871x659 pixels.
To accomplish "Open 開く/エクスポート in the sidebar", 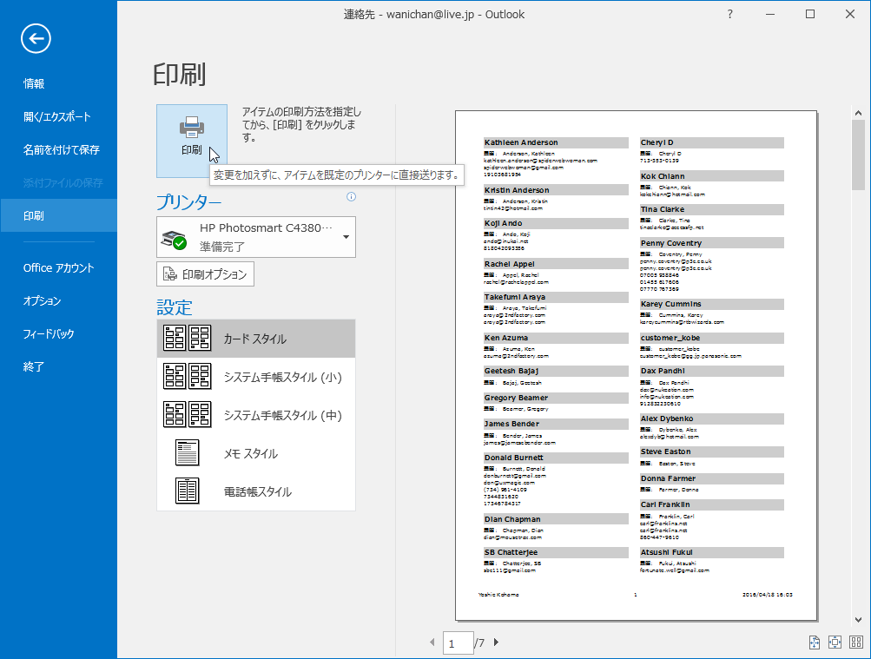I will click(58, 116).
